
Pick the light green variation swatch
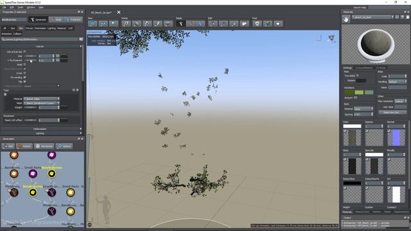pyautogui.click(x=359, y=92)
